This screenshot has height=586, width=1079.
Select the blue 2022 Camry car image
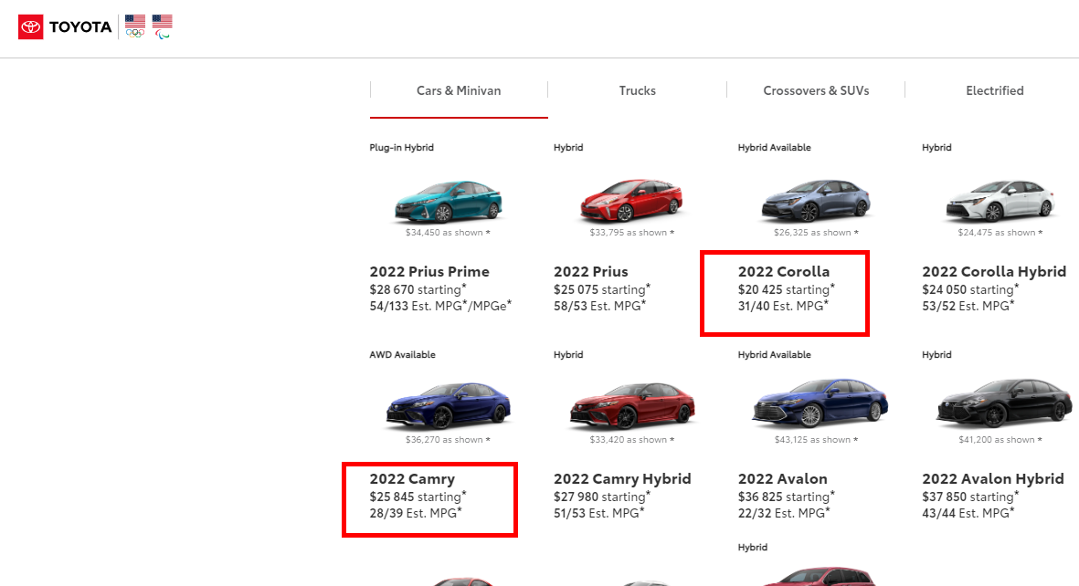click(448, 406)
